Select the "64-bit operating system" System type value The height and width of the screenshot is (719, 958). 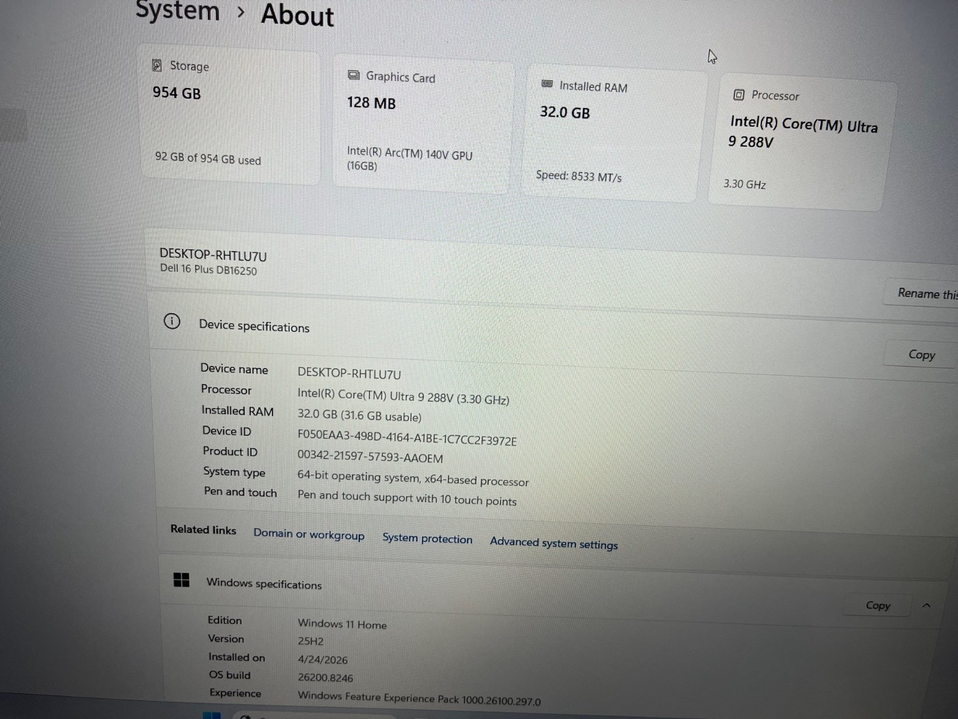[x=413, y=479]
